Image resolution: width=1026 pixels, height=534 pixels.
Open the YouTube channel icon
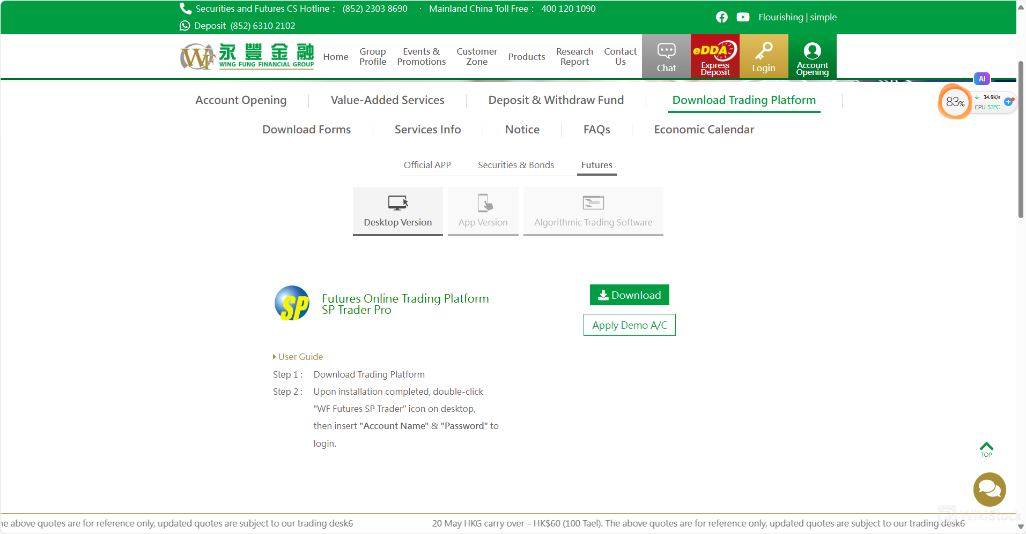pyautogui.click(x=743, y=17)
